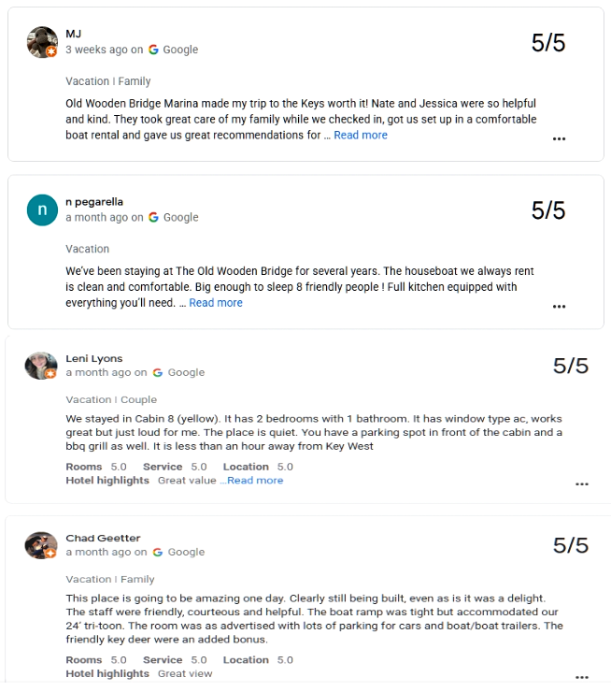Open MJ's reviewer profile picture
The height and width of the screenshot is (692, 611).
point(42,42)
